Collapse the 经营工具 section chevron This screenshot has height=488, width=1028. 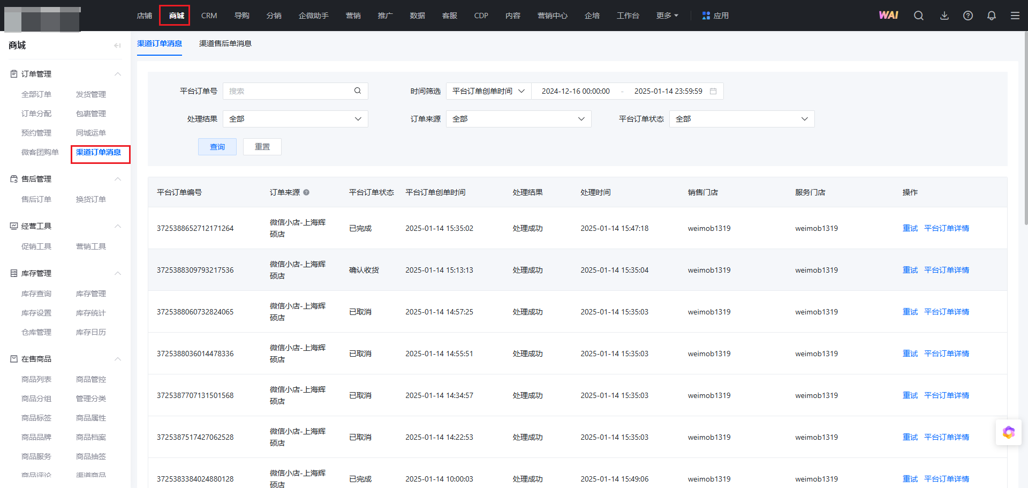118,226
